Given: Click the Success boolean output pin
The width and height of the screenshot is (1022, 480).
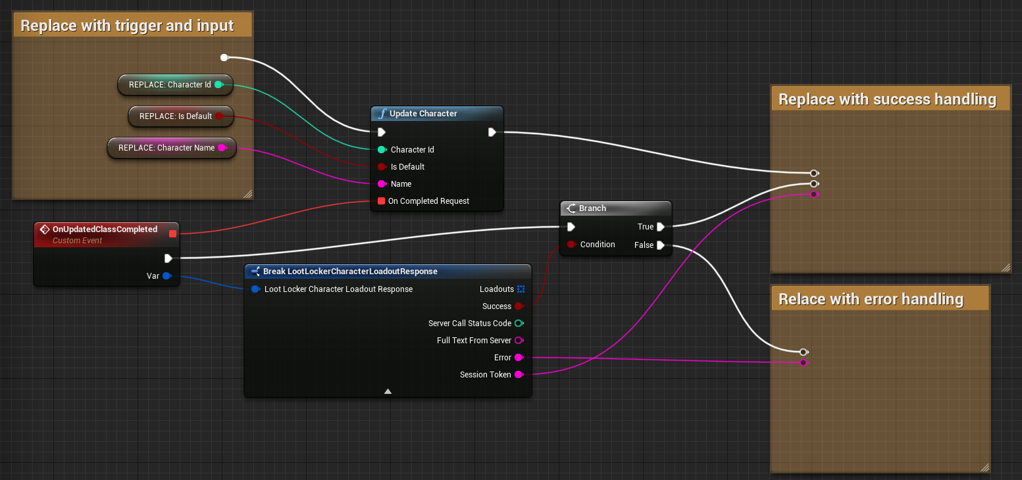Looking at the screenshot, I should 519,306.
